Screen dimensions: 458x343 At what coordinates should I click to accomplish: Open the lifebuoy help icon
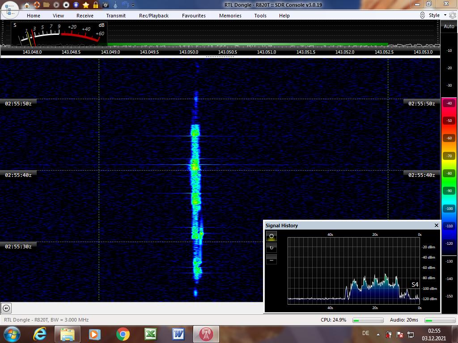point(37,4)
